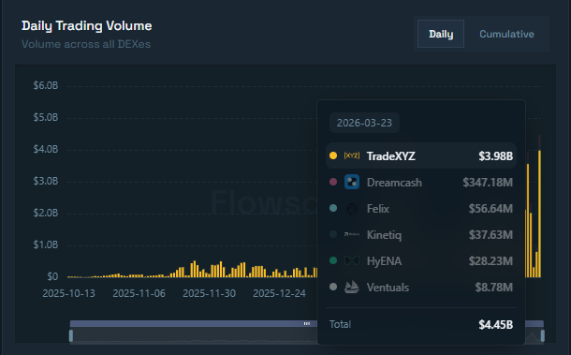Click the right range slider handle

(x=543, y=335)
